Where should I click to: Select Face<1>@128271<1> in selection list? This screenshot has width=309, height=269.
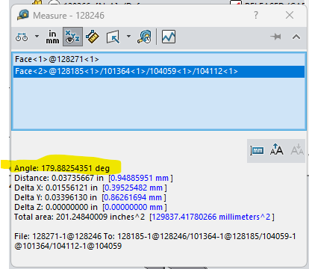pos(159,59)
